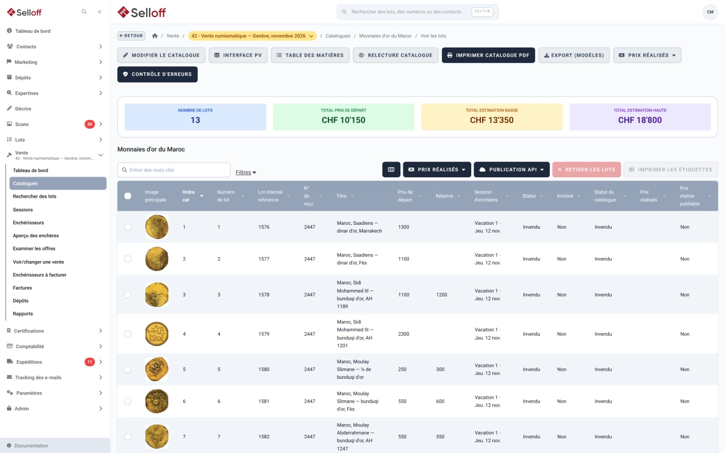
Task: Click the Documentation info icon
Action: tap(9, 446)
